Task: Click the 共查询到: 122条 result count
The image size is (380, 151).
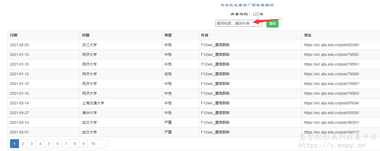Action: tap(247, 14)
